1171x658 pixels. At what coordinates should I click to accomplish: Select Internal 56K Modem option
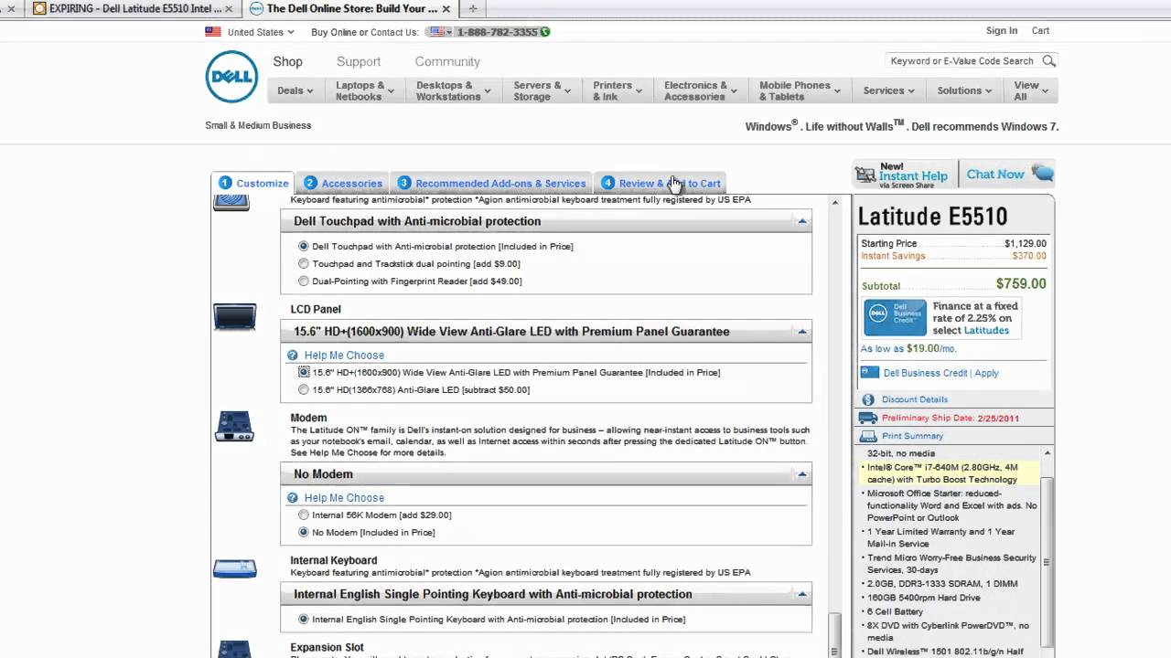coord(304,515)
